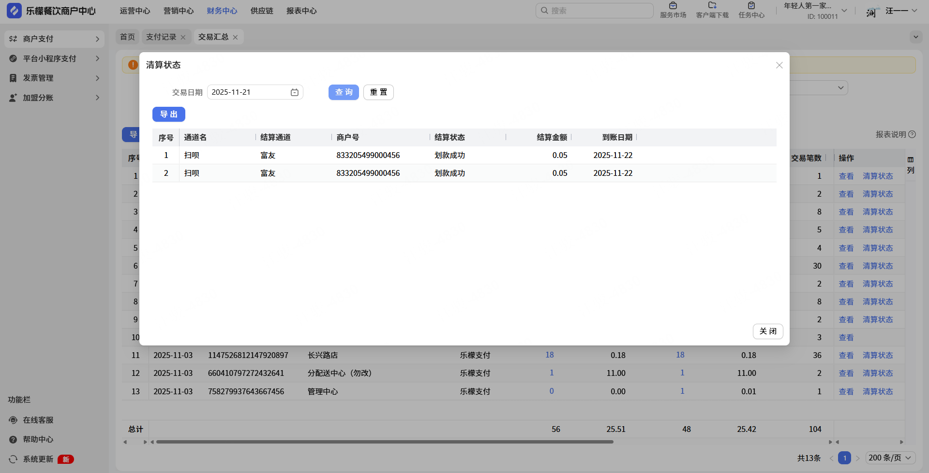This screenshot has width=929, height=473.
Task: Switch to the Payment Records (支付记录) tab
Action: (x=161, y=37)
